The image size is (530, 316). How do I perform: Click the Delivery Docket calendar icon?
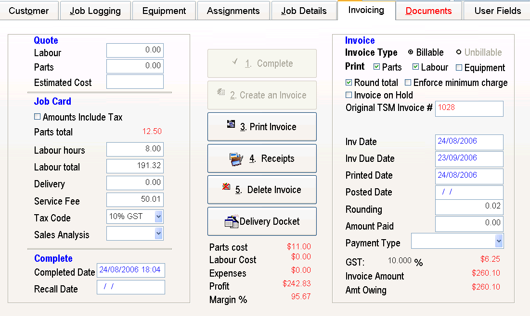pyautogui.click(x=232, y=221)
